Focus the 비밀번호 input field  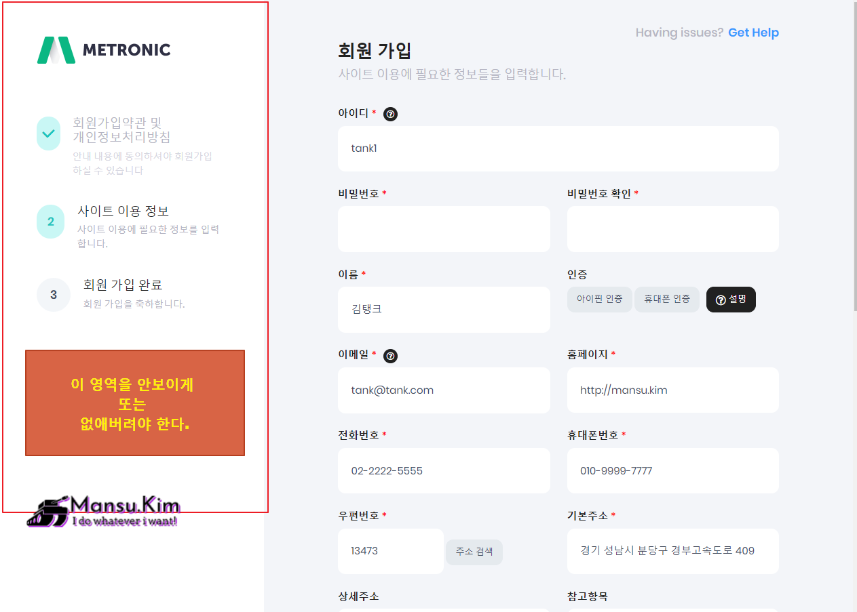(444, 229)
